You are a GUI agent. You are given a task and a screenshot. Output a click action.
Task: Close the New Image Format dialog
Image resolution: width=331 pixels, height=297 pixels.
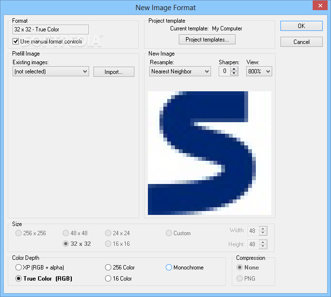point(320,5)
